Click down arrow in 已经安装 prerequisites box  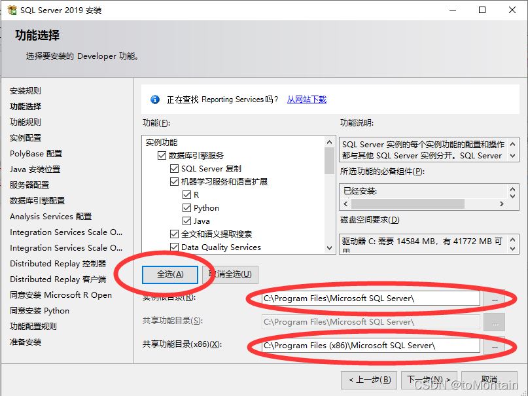[x=512, y=196]
